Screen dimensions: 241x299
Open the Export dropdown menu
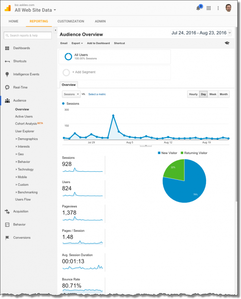pyautogui.click(x=77, y=43)
